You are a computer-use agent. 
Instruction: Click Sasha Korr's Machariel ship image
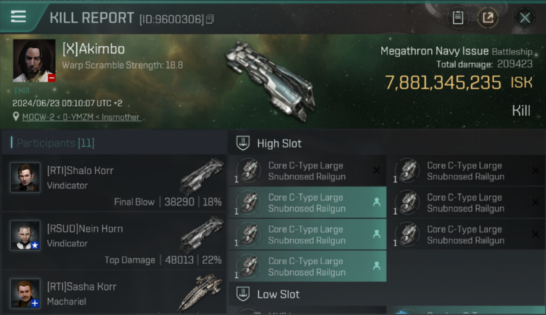[201, 292]
